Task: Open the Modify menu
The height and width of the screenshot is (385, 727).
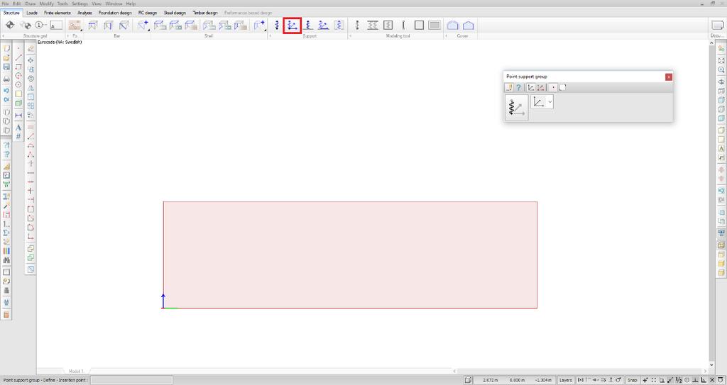Action: [x=46, y=4]
